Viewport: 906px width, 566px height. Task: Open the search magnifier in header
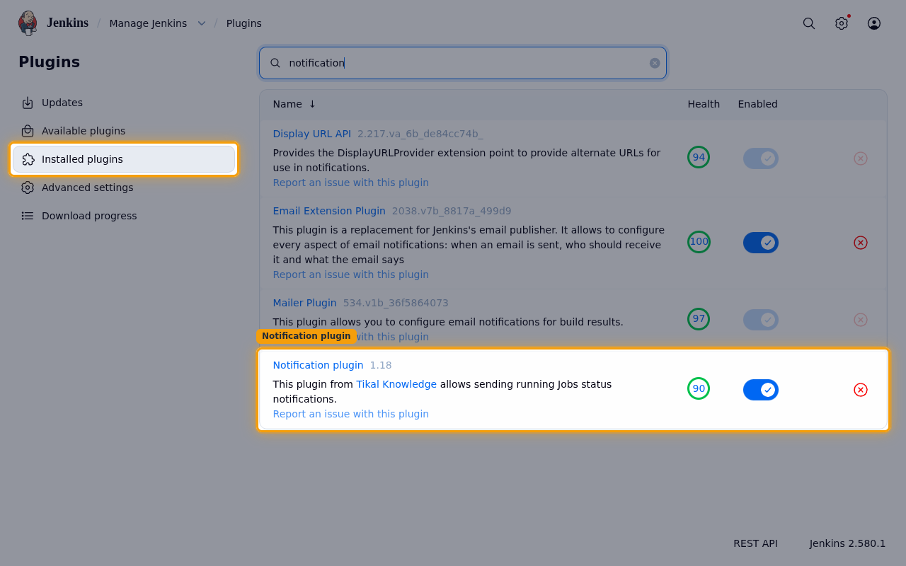[x=809, y=23]
